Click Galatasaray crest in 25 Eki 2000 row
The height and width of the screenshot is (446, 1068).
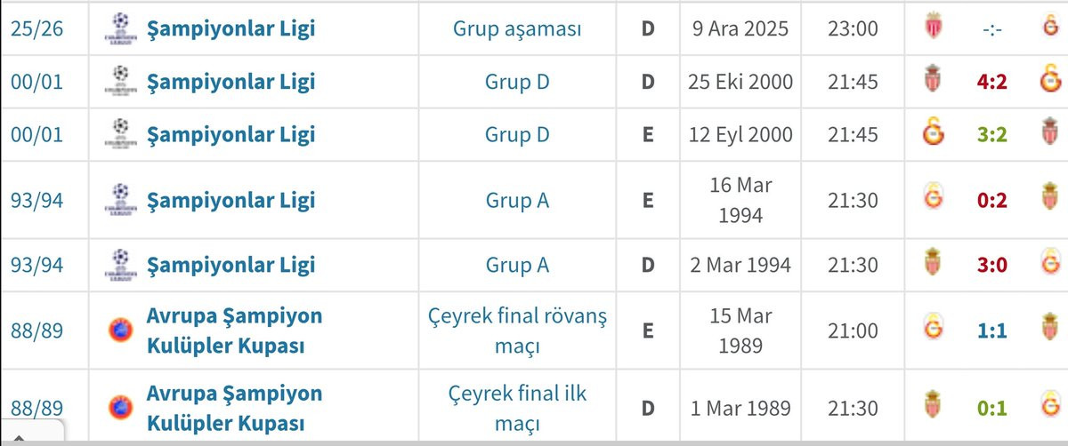pyautogui.click(x=1050, y=82)
